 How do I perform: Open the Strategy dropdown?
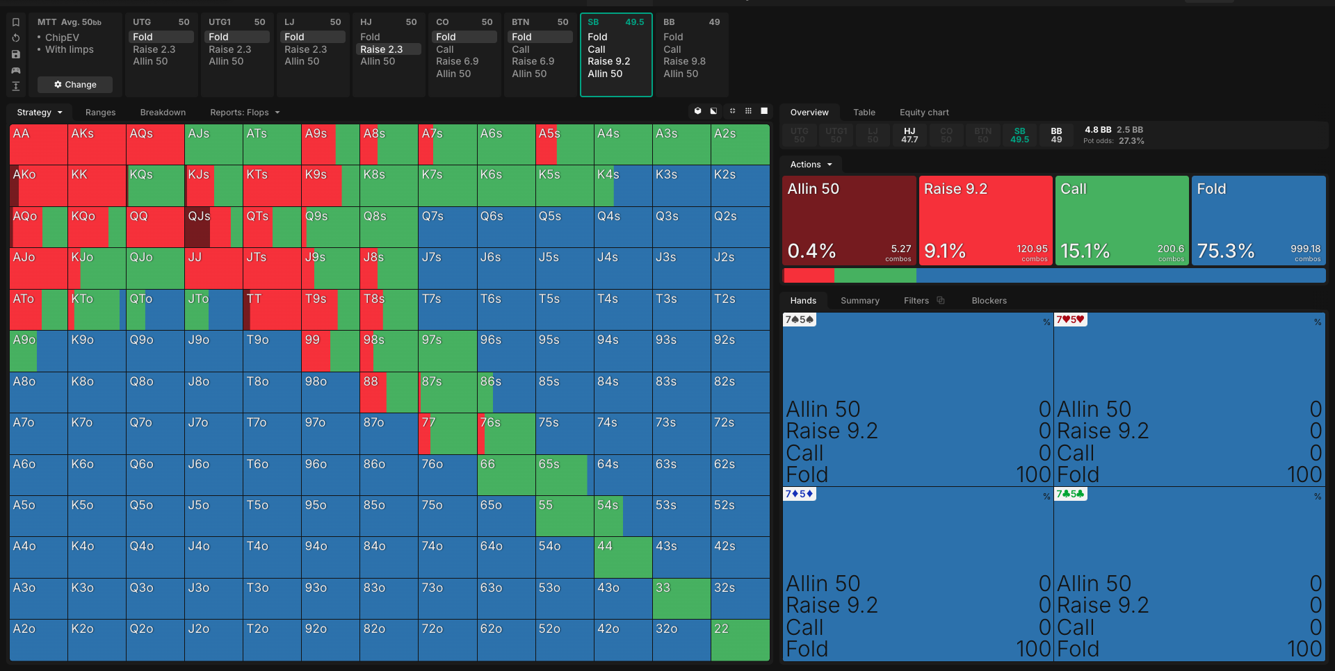pos(40,113)
